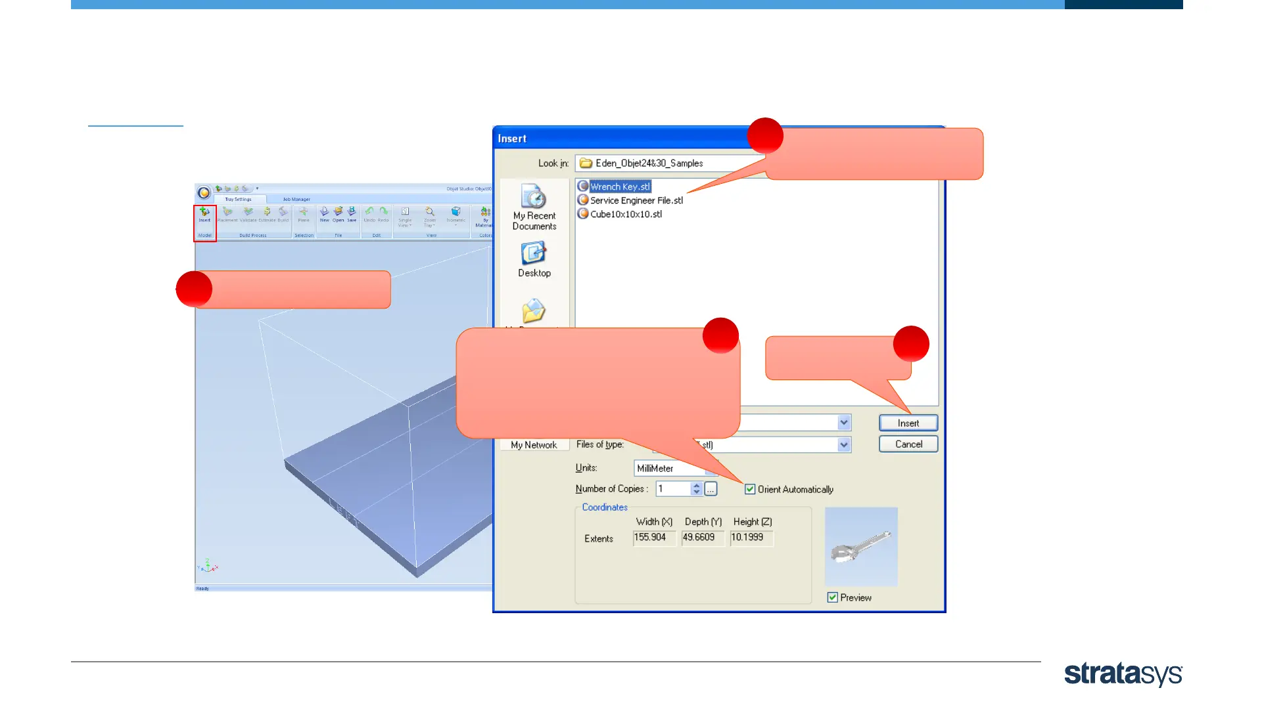The height and width of the screenshot is (709, 1262).
Task: Select the Tray Settings tab
Action: 238,199
